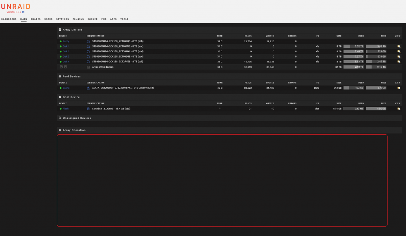406x236 pixels.
Task: Open the VMs tab
Action: [x=104, y=19]
